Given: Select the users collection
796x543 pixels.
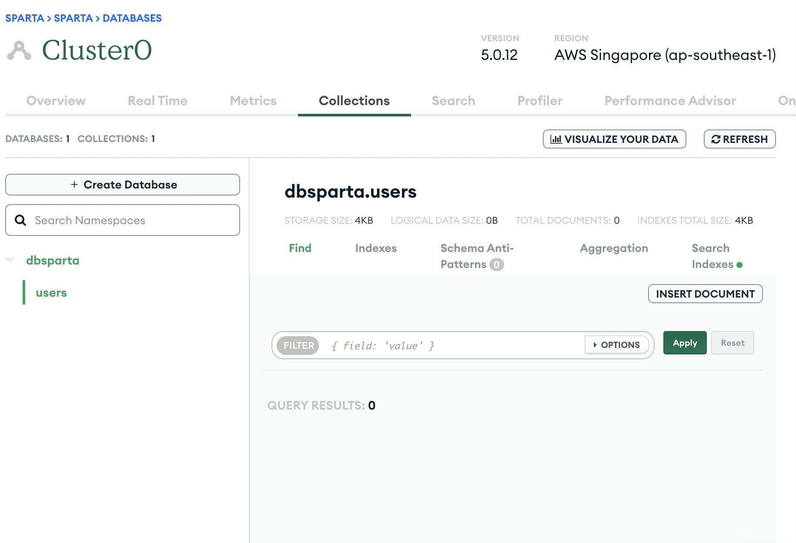Looking at the screenshot, I should (51, 293).
